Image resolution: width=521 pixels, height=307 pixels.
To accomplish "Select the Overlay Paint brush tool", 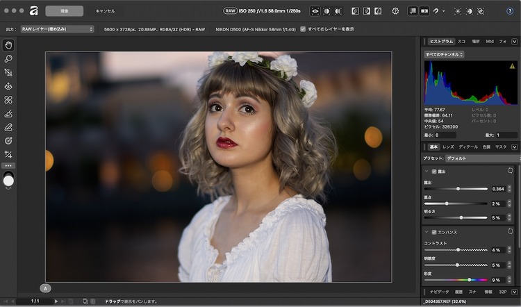I will point(9,113).
